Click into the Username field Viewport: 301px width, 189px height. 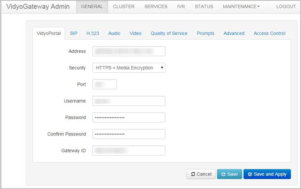pyautogui.click(x=129, y=101)
